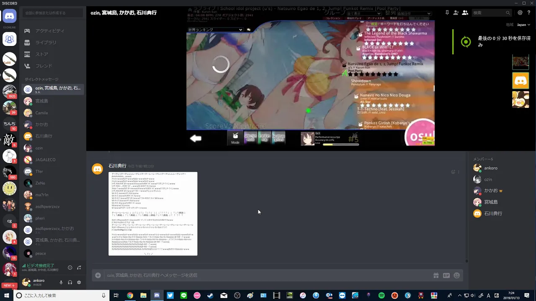Open the フレンド tab
This screenshot has height=301, width=536.
point(53,66)
